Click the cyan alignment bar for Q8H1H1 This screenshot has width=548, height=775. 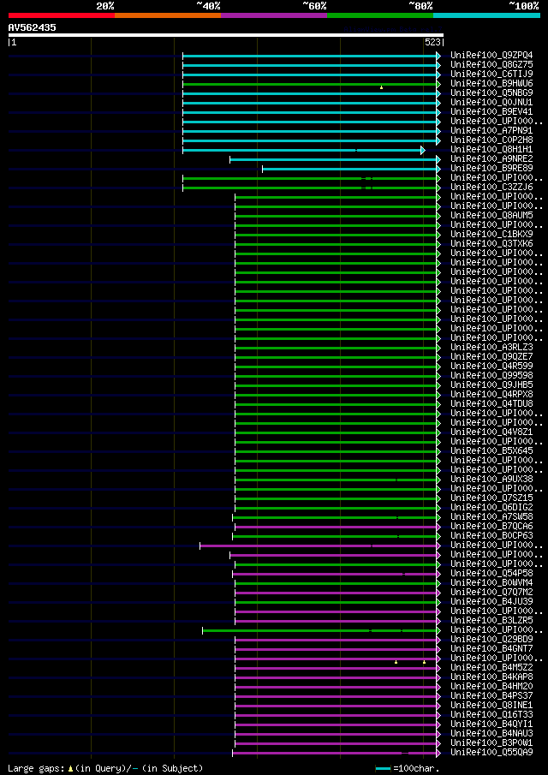point(302,150)
